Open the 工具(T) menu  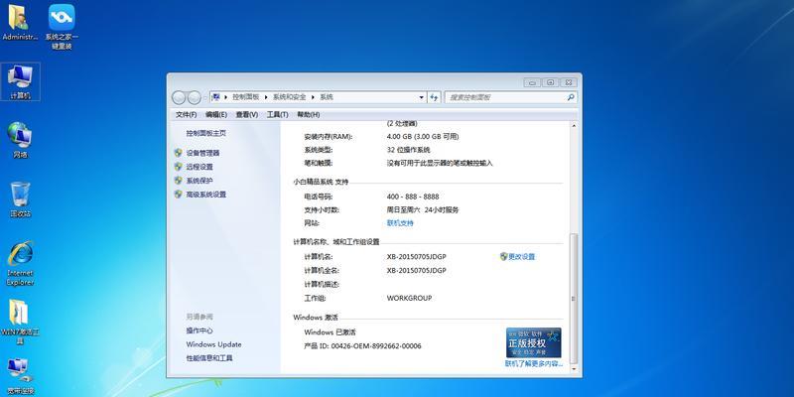pos(277,114)
